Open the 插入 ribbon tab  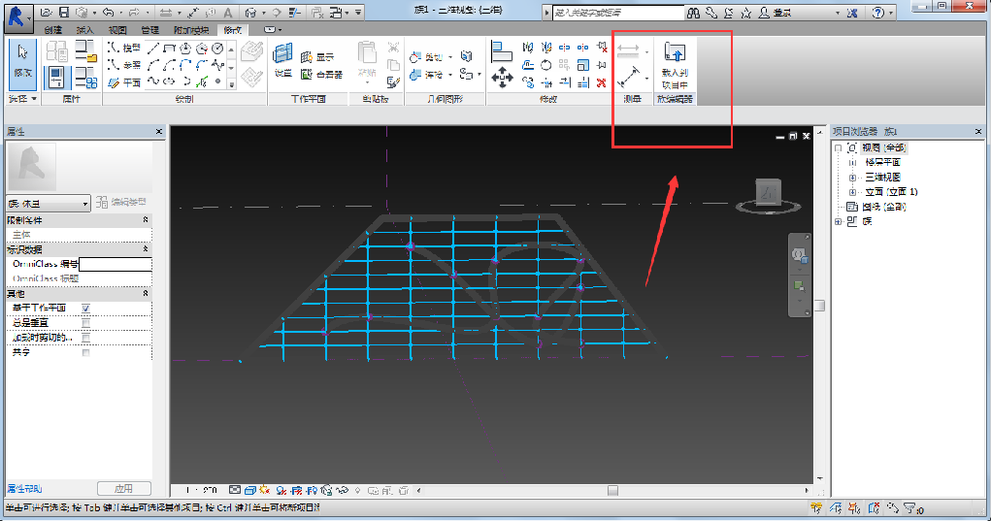pyautogui.click(x=84, y=30)
